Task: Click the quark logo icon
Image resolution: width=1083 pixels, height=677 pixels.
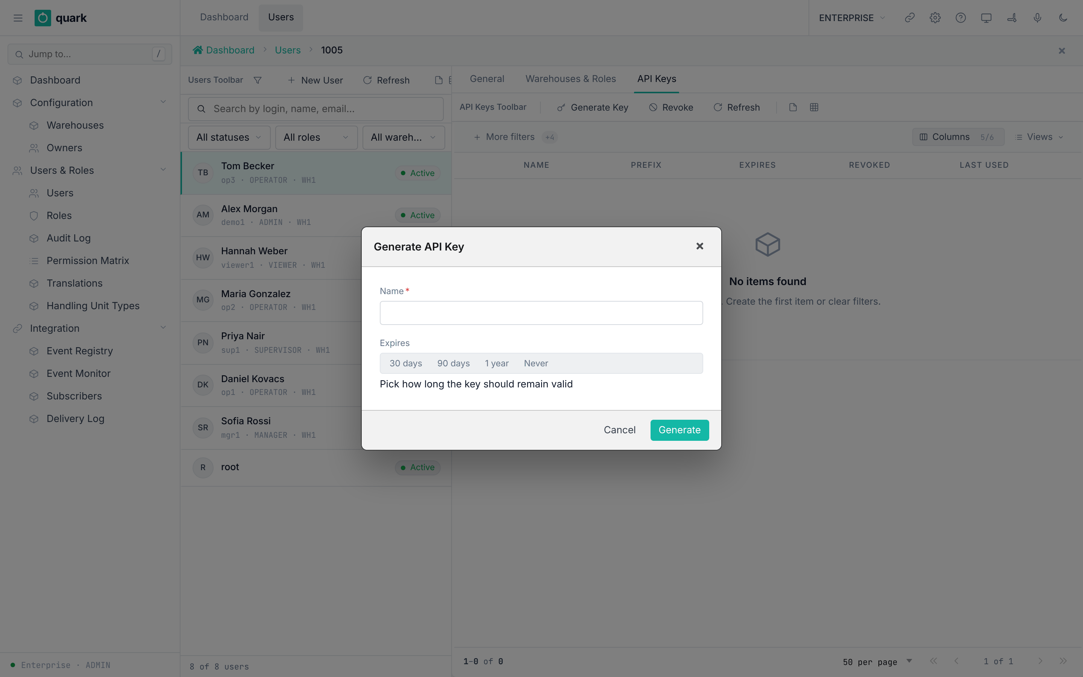Action: [x=42, y=18]
